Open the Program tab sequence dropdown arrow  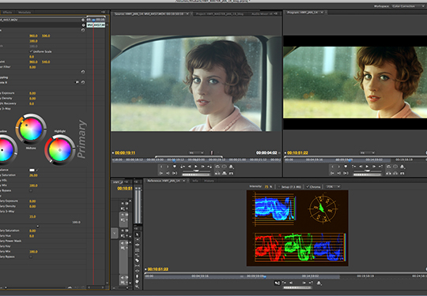322,13
